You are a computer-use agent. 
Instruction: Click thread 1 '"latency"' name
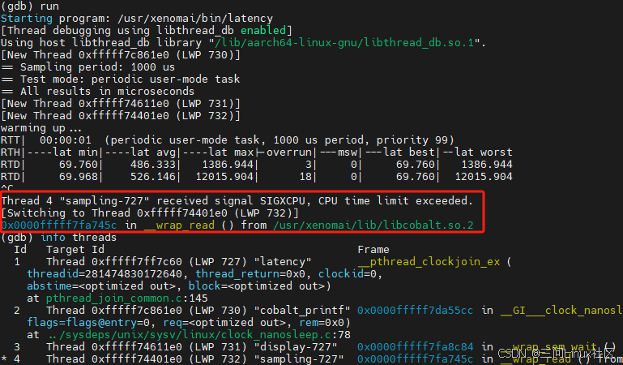283,262
